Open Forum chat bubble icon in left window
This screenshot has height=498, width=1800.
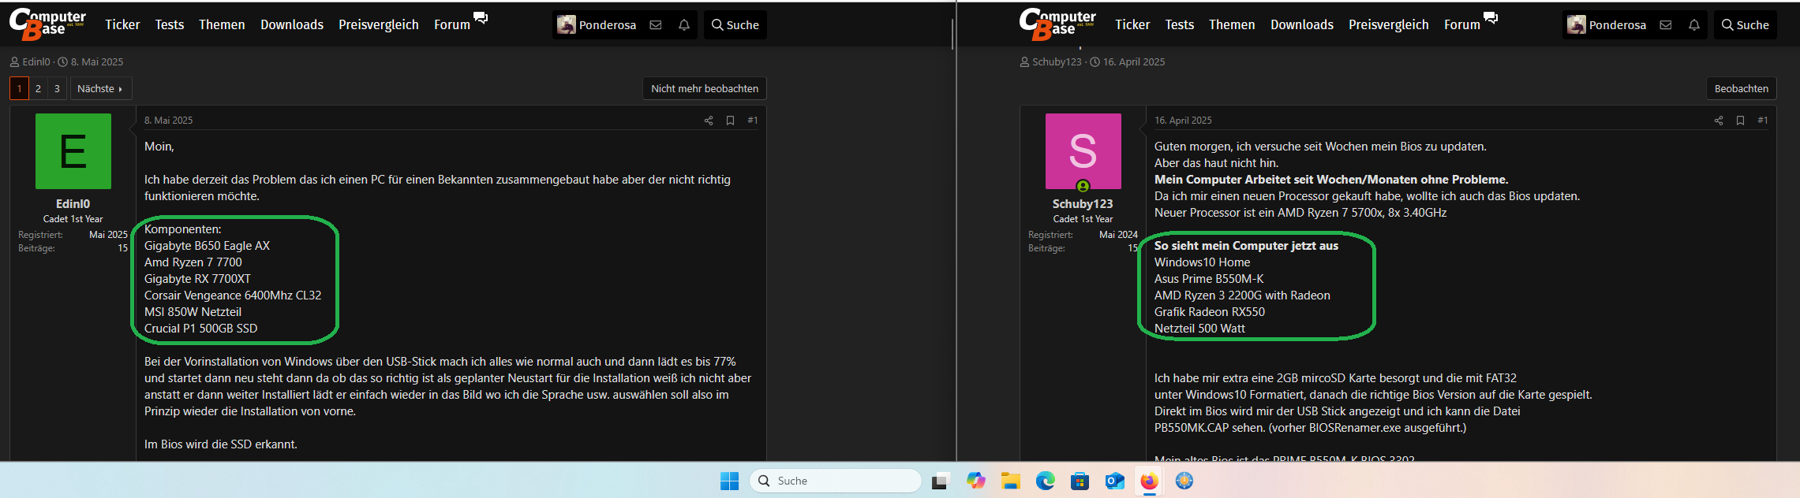click(481, 17)
